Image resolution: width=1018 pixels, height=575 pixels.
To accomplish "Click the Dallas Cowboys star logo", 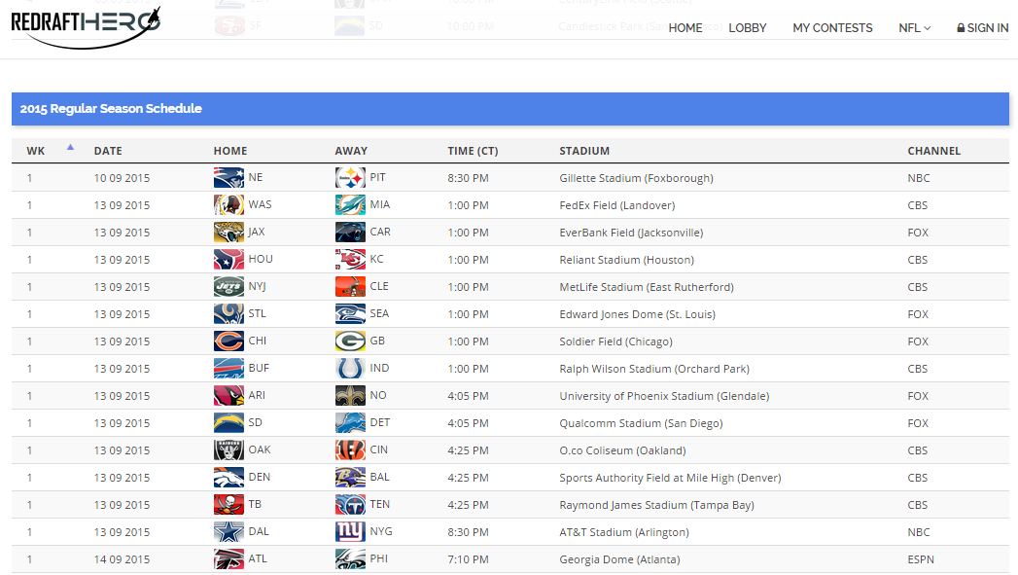I will [228, 532].
